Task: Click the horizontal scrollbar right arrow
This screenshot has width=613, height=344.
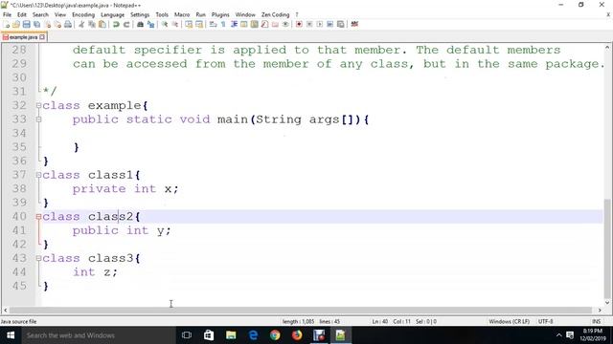Action: point(600,311)
